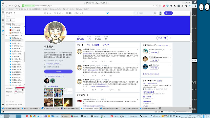Open Moments モーメント in the Twitter nav

point(58,13)
